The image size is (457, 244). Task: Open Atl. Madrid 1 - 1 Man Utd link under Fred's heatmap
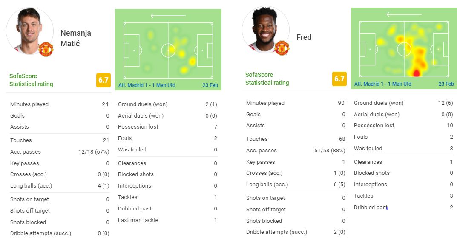pos(383,84)
